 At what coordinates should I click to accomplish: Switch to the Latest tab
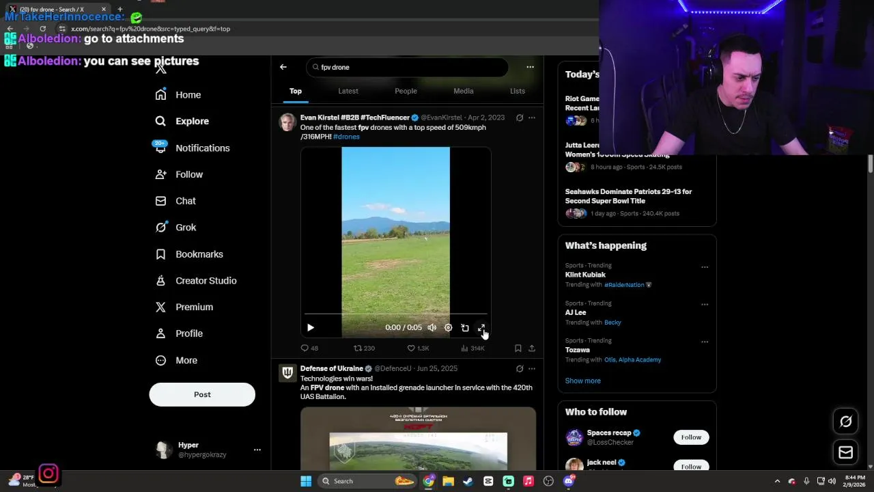coord(348,91)
